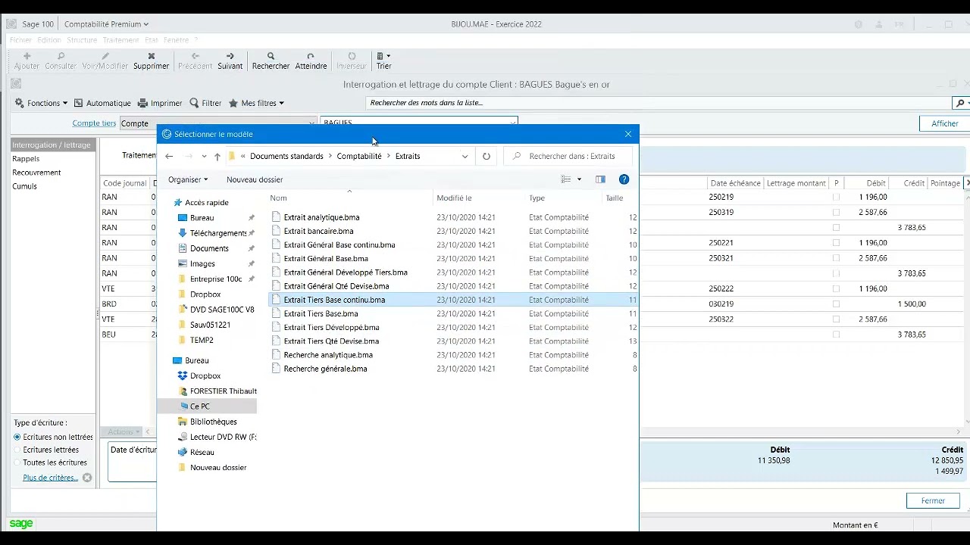Viewport: 970px width, 545px height.
Task: Open the Plus de critères link
Action: coord(50,478)
